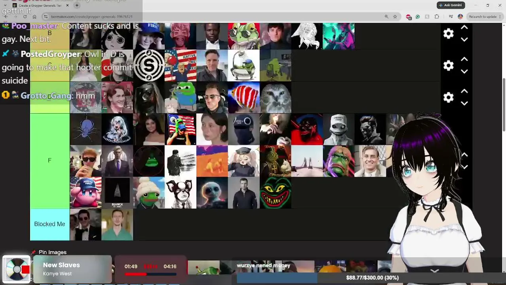This screenshot has height=285, width=506.
Task: Select the purple spider image
Action: pyautogui.click(x=86, y=129)
